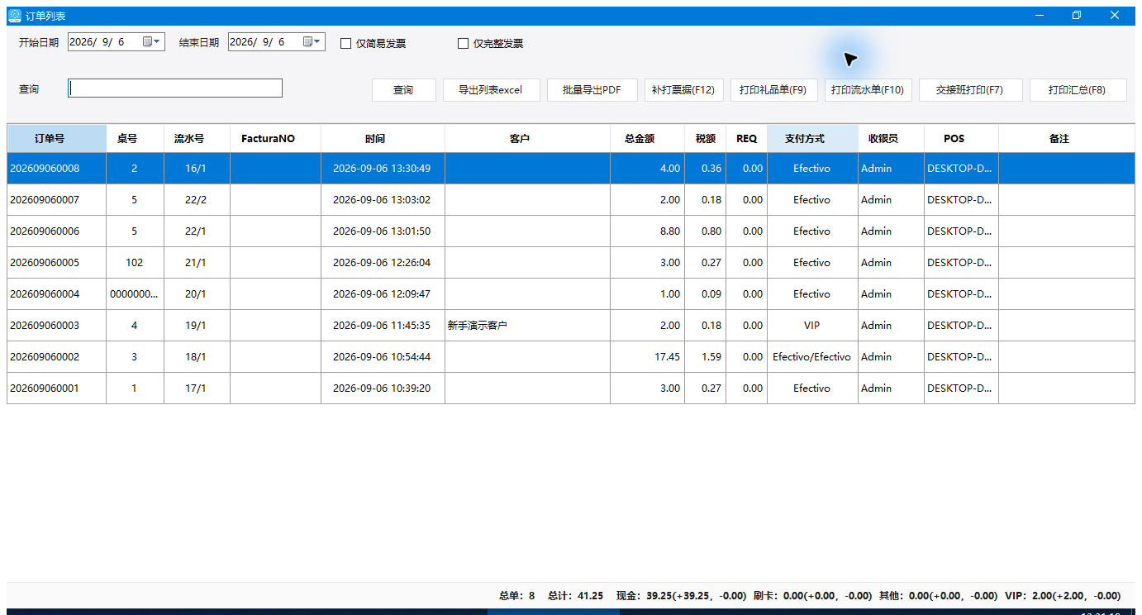The height and width of the screenshot is (615, 1142).
Task: Click 补打票据(F12) button
Action: click(x=683, y=90)
